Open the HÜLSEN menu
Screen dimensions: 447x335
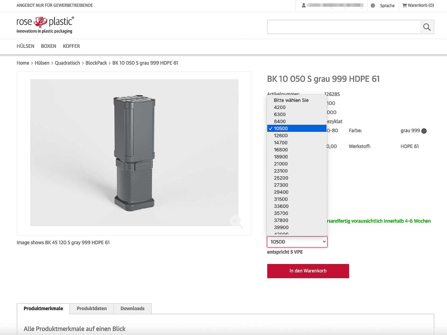tap(26, 46)
